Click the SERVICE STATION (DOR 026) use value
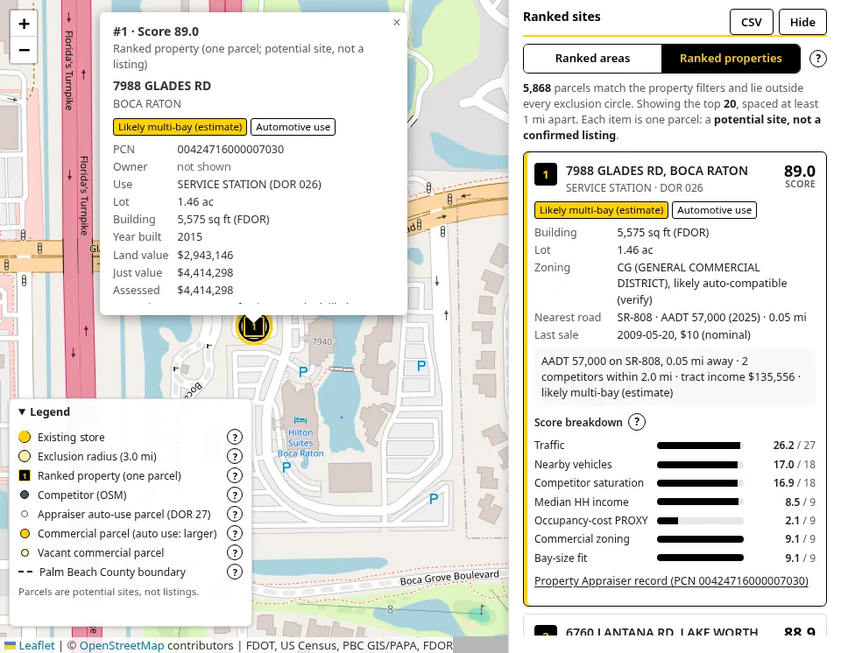The height and width of the screenshot is (653, 841). tap(250, 185)
